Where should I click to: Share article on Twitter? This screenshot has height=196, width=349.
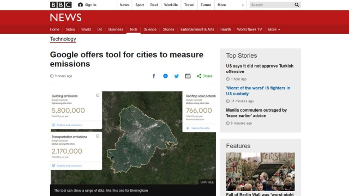coord(177,76)
